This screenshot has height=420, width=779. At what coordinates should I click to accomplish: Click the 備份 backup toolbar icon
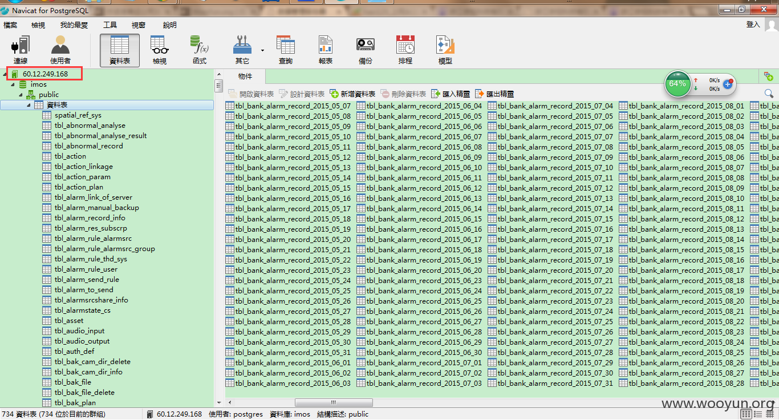[x=366, y=50]
